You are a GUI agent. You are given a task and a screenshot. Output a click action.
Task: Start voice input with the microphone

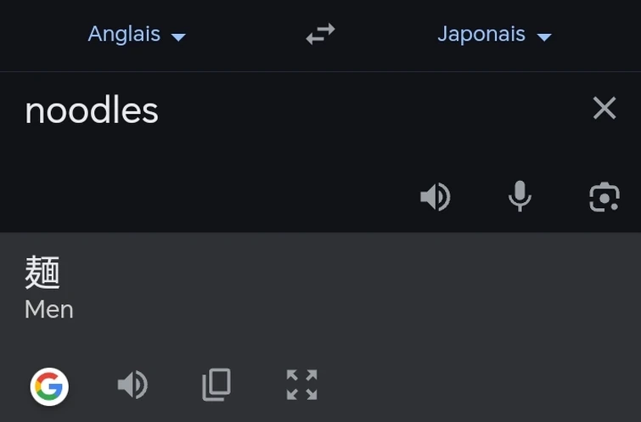520,197
